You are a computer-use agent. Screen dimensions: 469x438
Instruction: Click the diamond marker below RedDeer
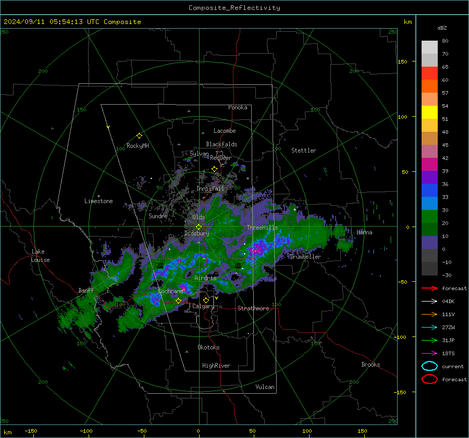[215, 169]
